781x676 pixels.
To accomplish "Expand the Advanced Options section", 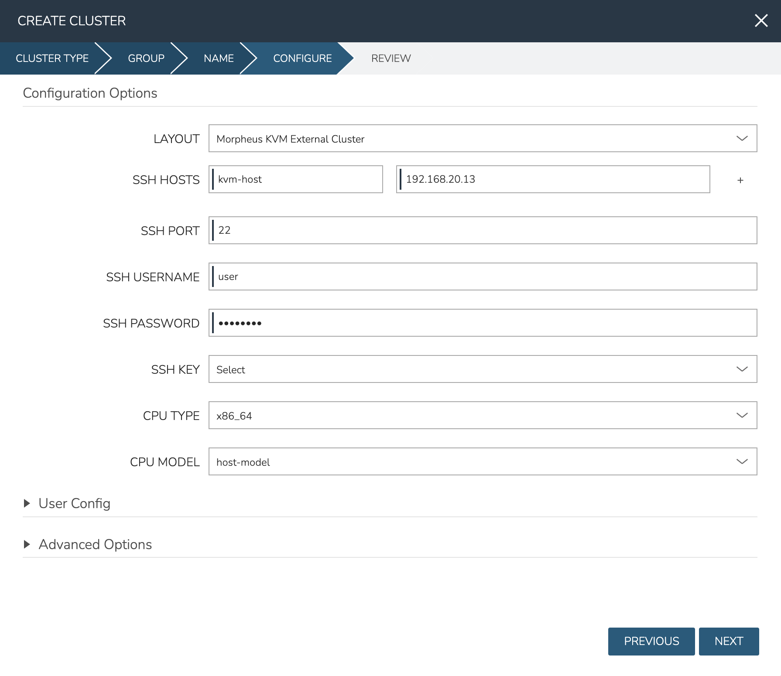I will 95,544.
